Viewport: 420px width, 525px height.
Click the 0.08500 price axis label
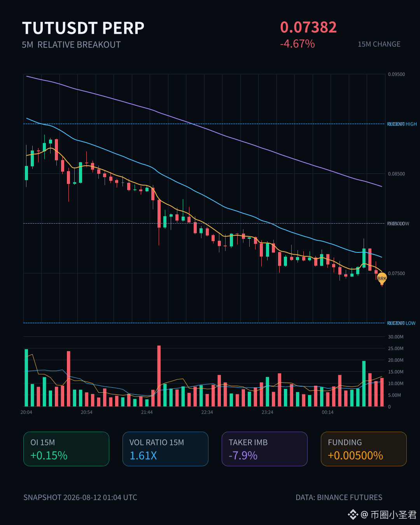(x=396, y=174)
